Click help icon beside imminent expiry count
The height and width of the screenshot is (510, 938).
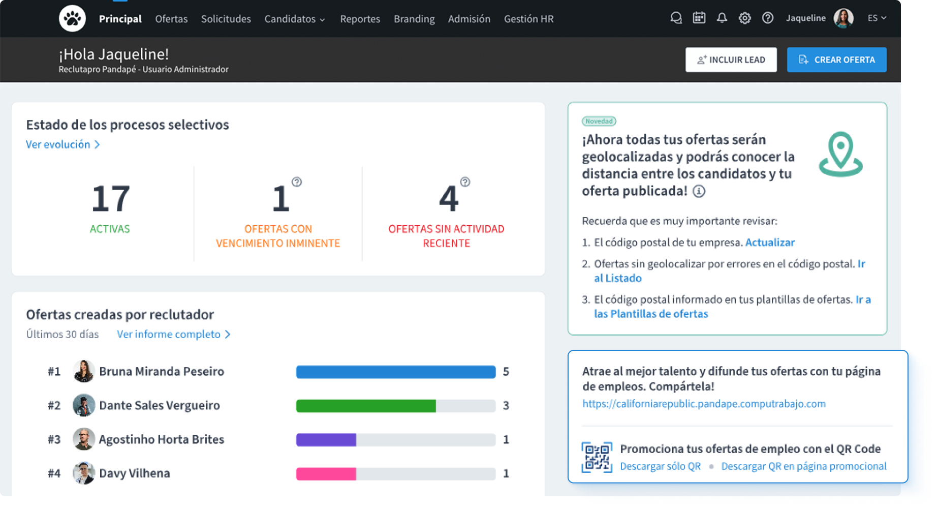coord(297,182)
